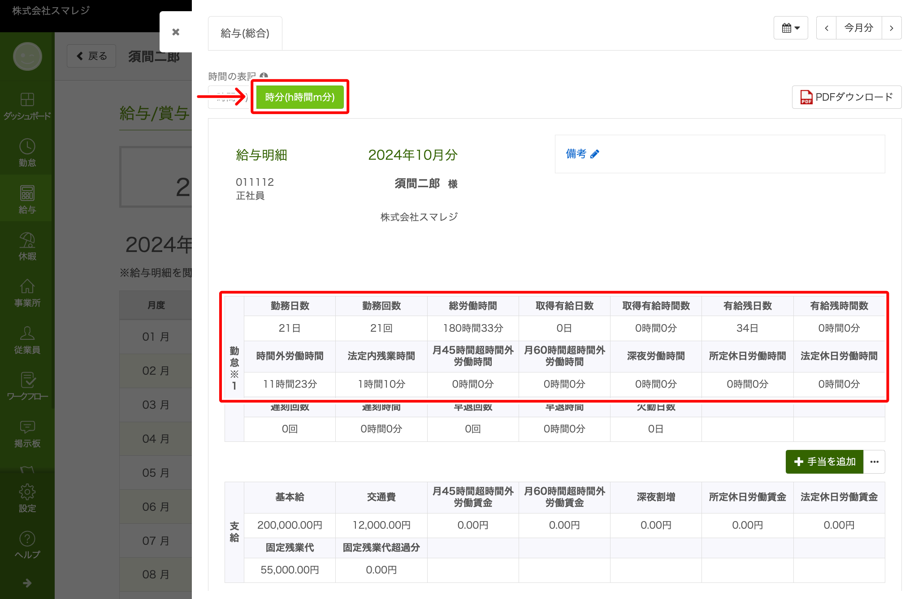Image resolution: width=918 pixels, height=599 pixels.
Task: Open the three-dot menu next to 手当を追加
Action: click(x=874, y=462)
